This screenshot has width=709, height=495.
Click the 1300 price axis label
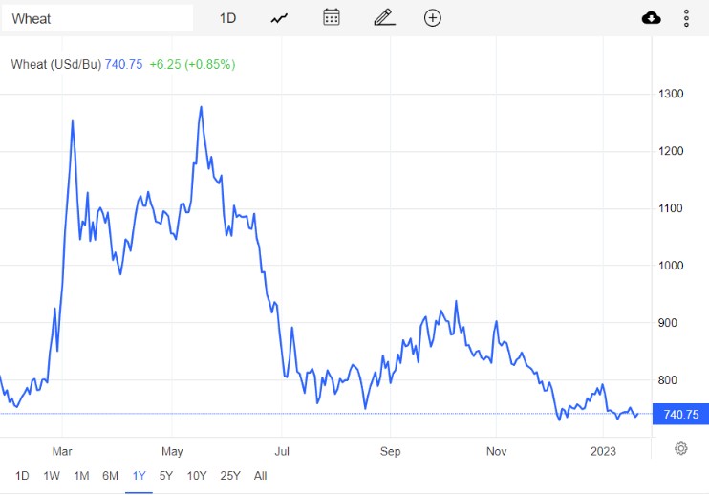[671, 94]
